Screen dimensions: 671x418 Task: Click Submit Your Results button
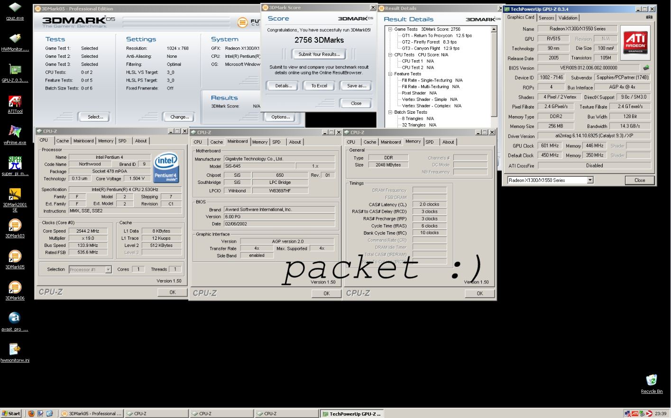tap(319, 54)
